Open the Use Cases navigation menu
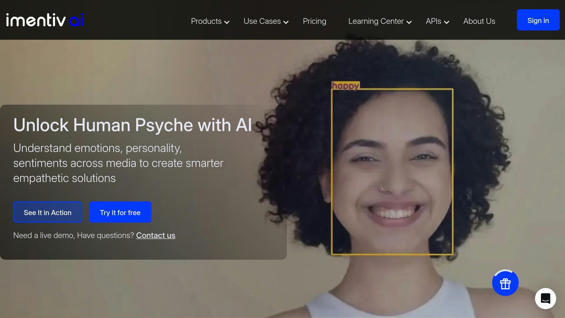Screen dimensions: 565x318 click(x=262, y=21)
